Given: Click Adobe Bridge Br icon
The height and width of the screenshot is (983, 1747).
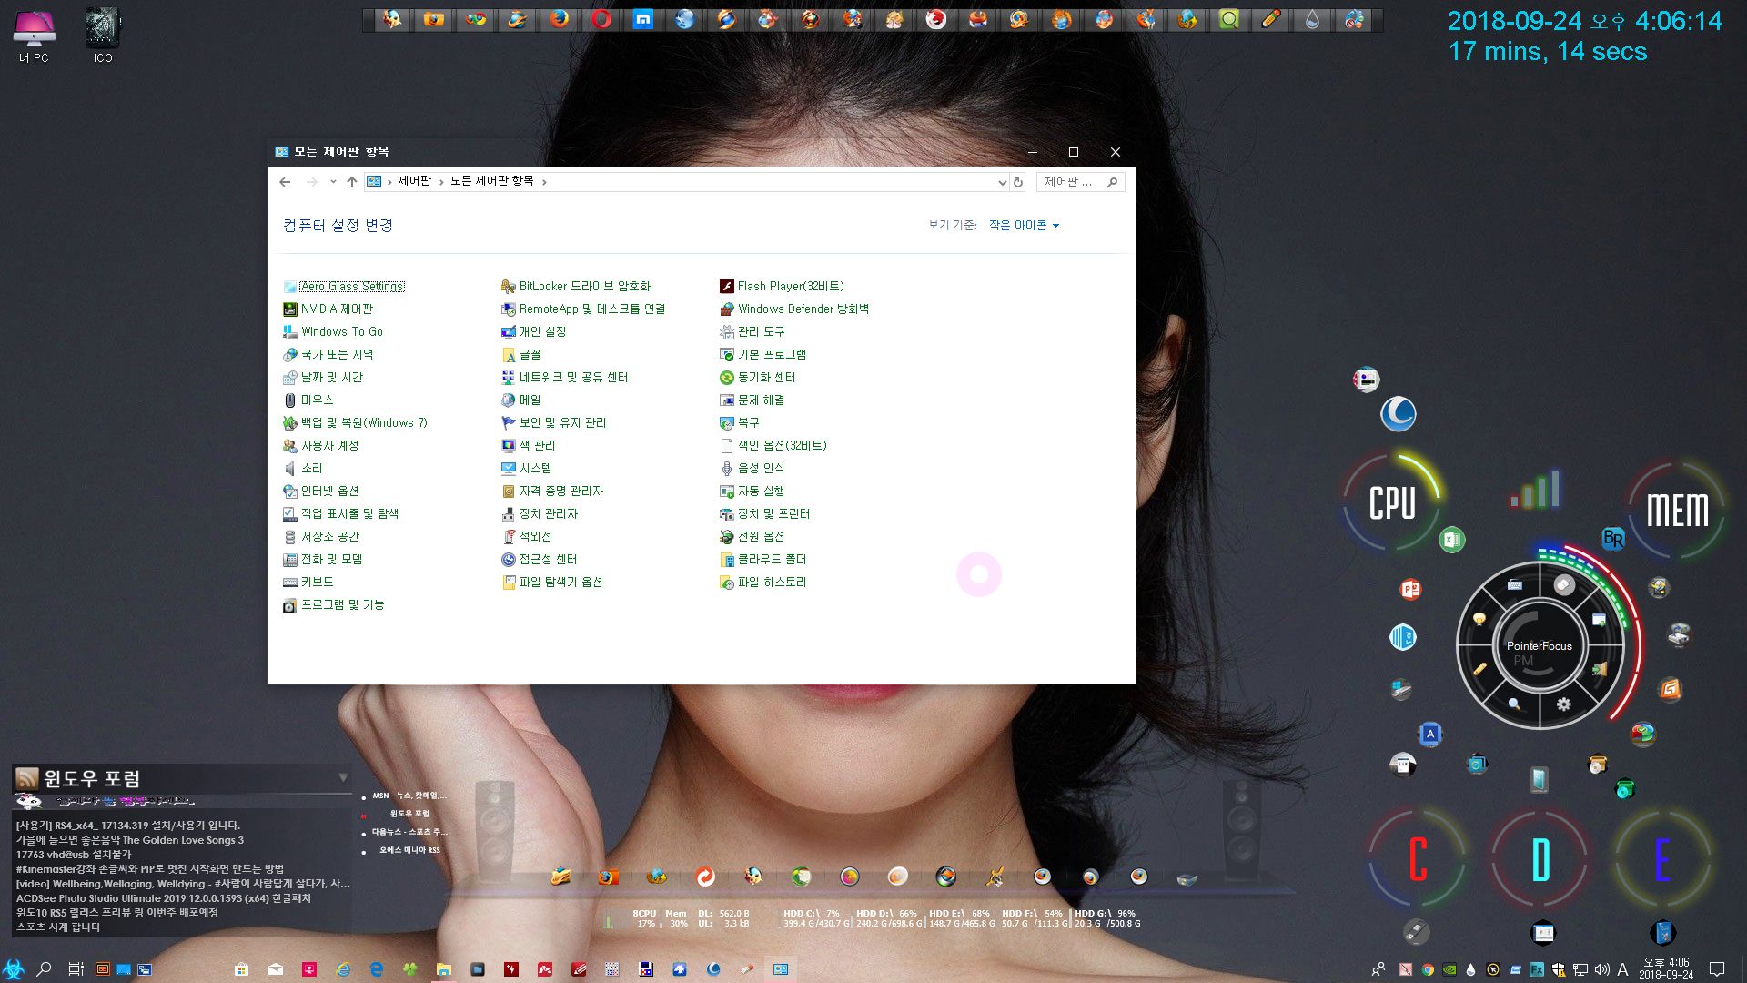Looking at the screenshot, I should click(x=1613, y=538).
